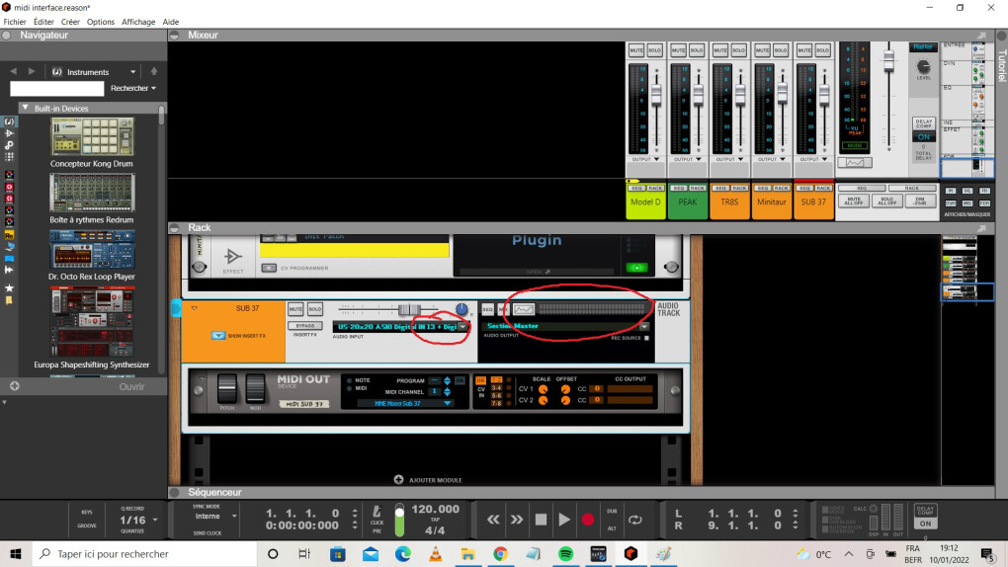Open the Audio Output Section Master dropdown
Viewport: 1008px width, 567px height.
tap(644, 326)
